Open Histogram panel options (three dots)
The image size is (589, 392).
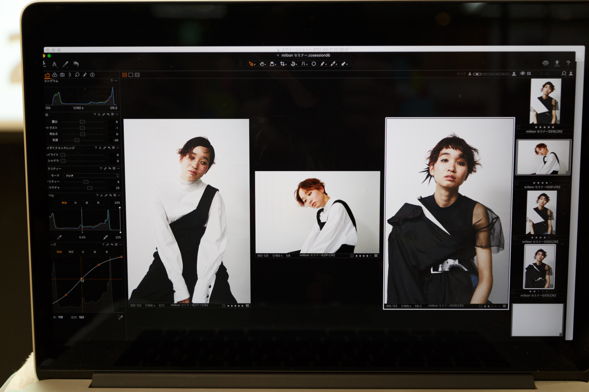pos(116,81)
